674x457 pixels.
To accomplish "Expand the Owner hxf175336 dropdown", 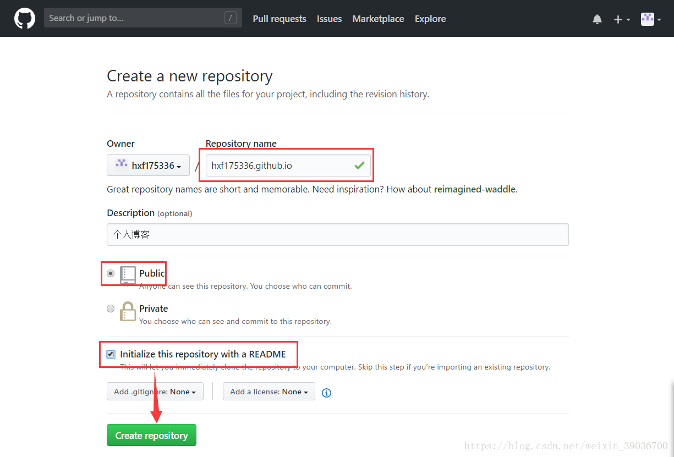I will 148,165.
